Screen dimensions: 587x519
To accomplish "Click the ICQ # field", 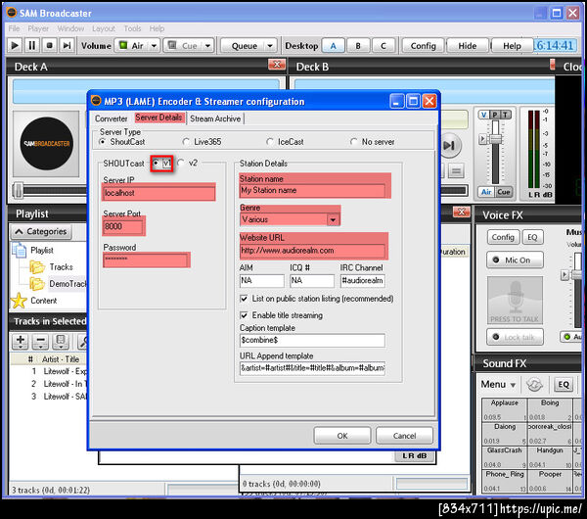I will (x=312, y=281).
